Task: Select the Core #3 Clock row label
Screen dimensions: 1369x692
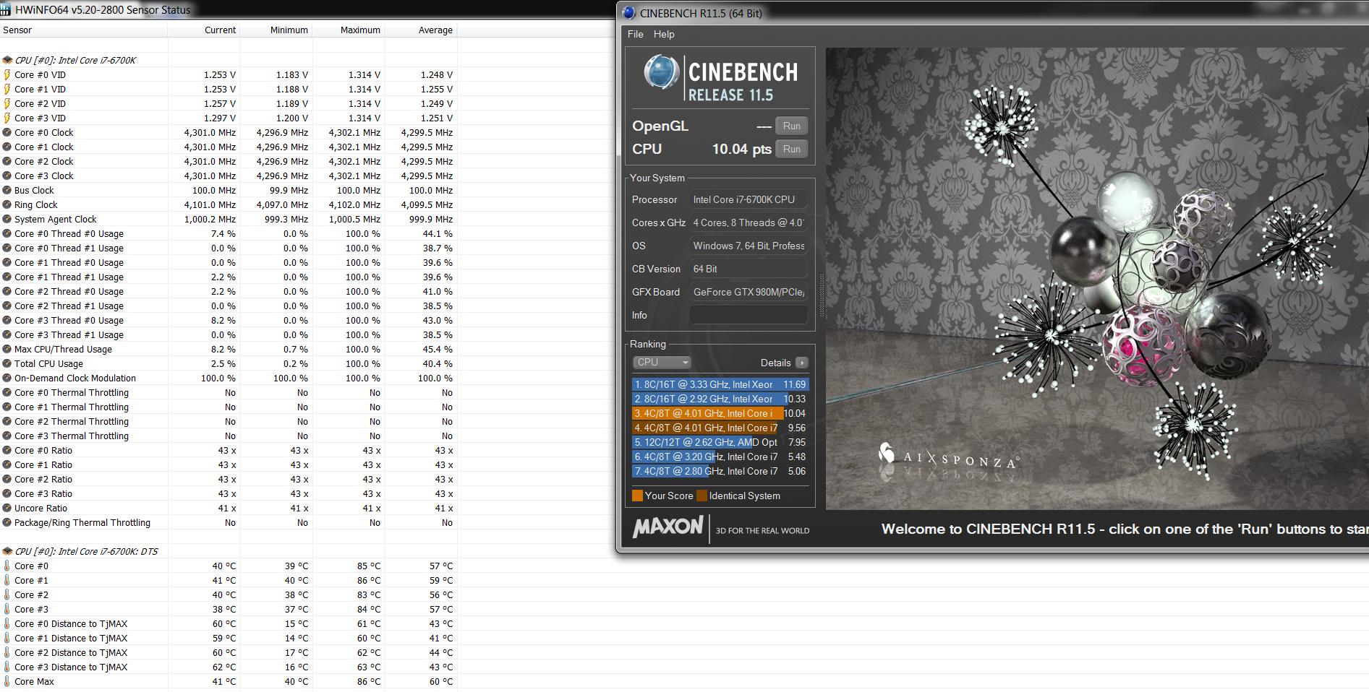Action: 44,176
